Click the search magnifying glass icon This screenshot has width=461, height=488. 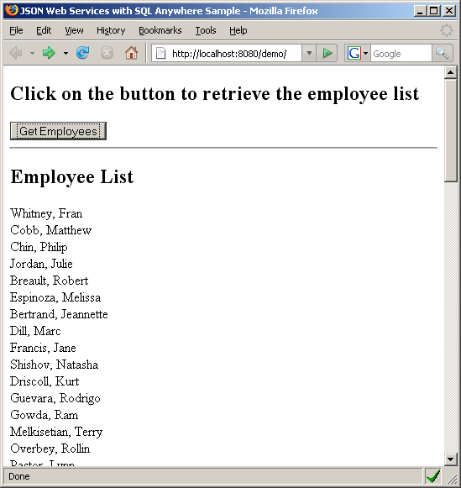(442, 53)
